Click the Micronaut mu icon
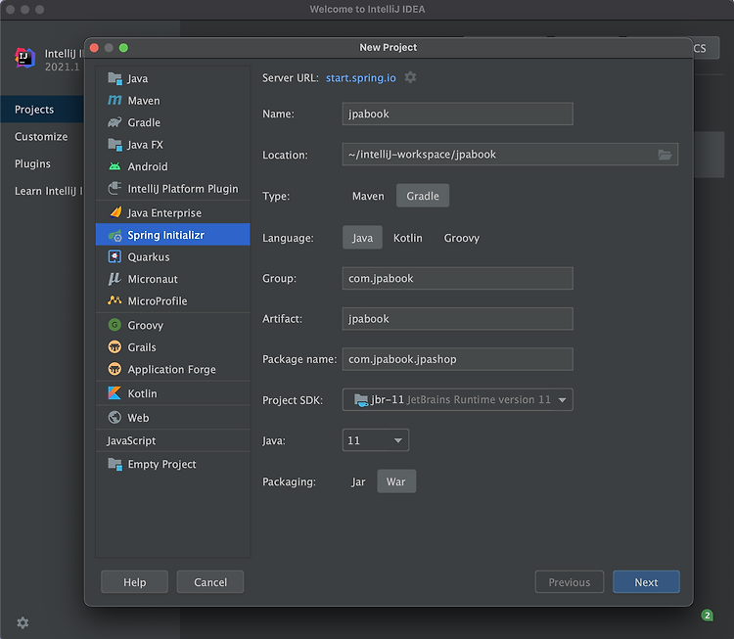 click(115, 279)
